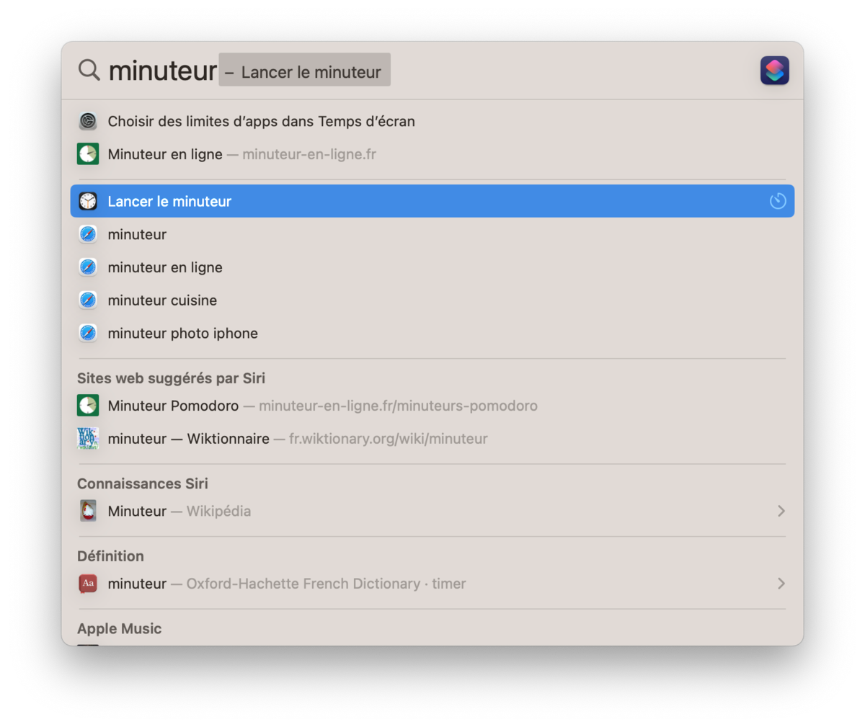This screenshot has height=727, width=865.
Task: Select the "minuteur" Safari search suggestion
Action: coord(432,234)
